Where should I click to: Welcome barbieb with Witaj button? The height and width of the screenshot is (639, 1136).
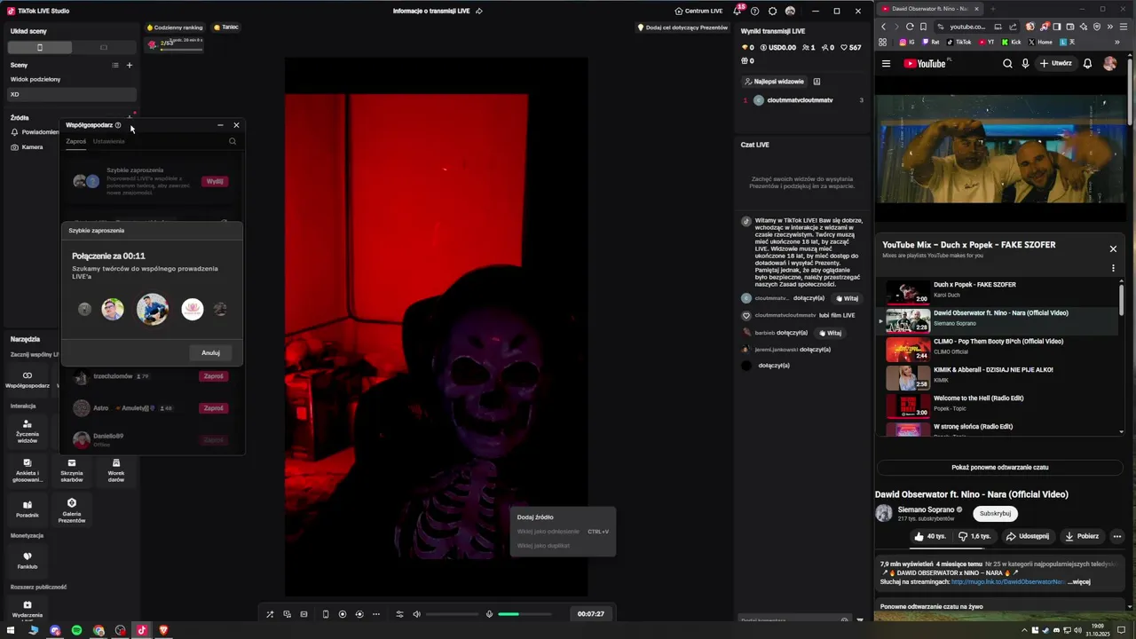(829, 333)
